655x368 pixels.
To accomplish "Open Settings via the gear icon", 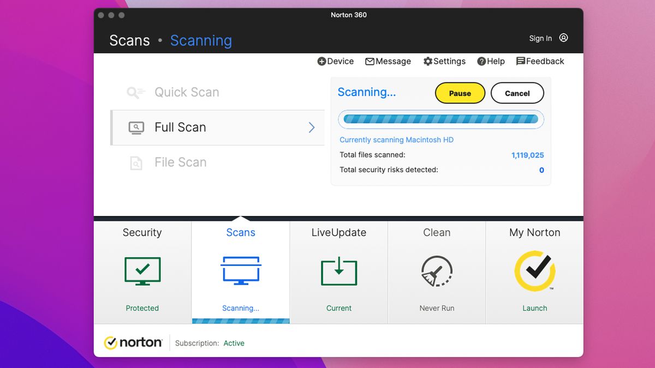I will click(x=428, y=61).
